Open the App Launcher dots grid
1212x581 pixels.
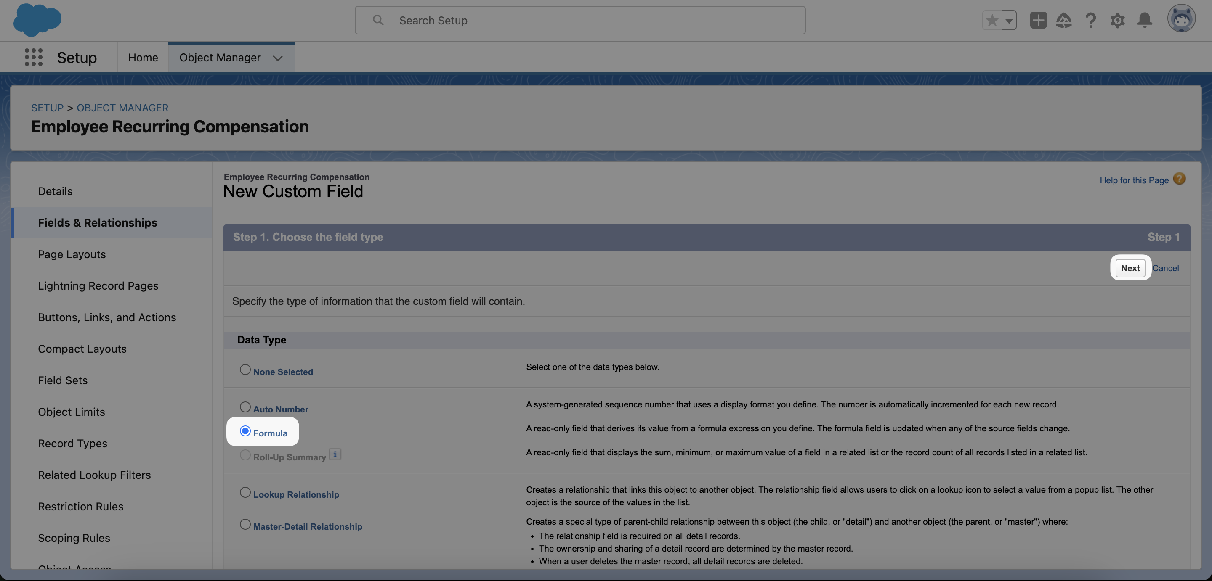point(33,57)
